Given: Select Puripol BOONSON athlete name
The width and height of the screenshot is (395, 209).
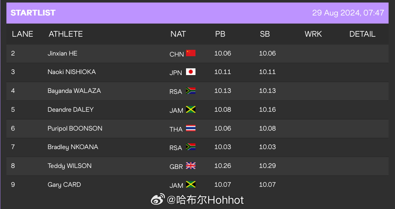Looking at the screenshot, I should click(75, 128).
